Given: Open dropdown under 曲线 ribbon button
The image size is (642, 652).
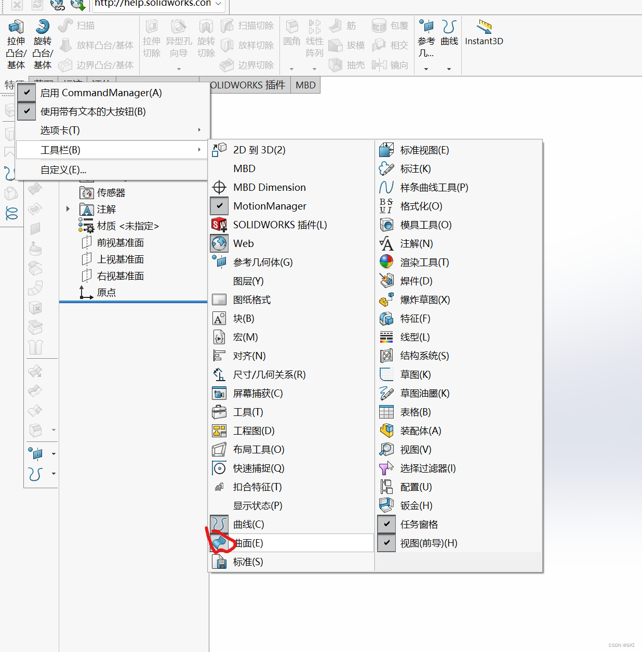Looking at the screenshot, I should [449, 69].
